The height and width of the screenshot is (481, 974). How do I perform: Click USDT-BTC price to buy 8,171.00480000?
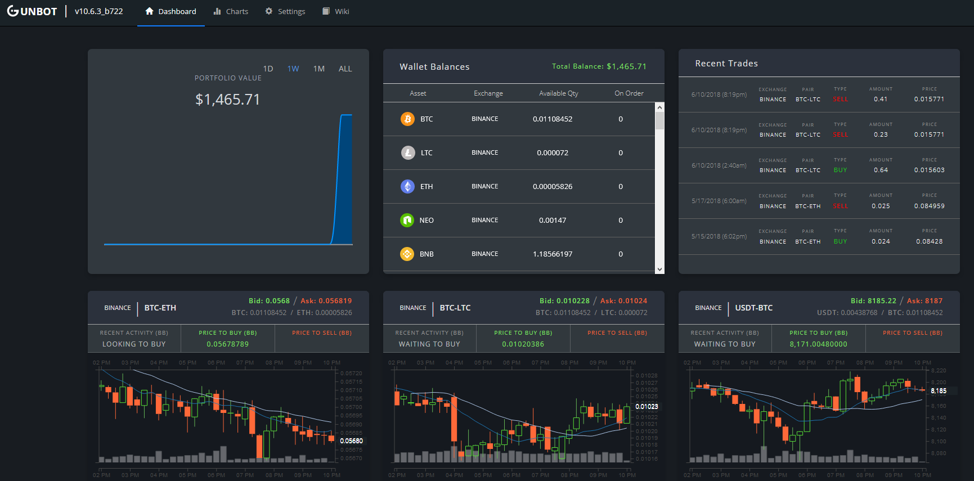(819, 344)
